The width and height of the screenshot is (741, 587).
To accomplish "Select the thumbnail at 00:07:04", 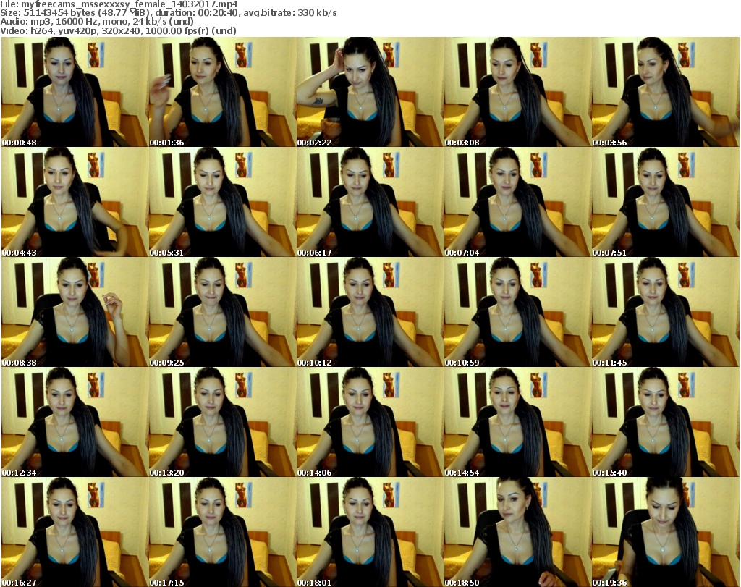I will click(x=517, y=202).
